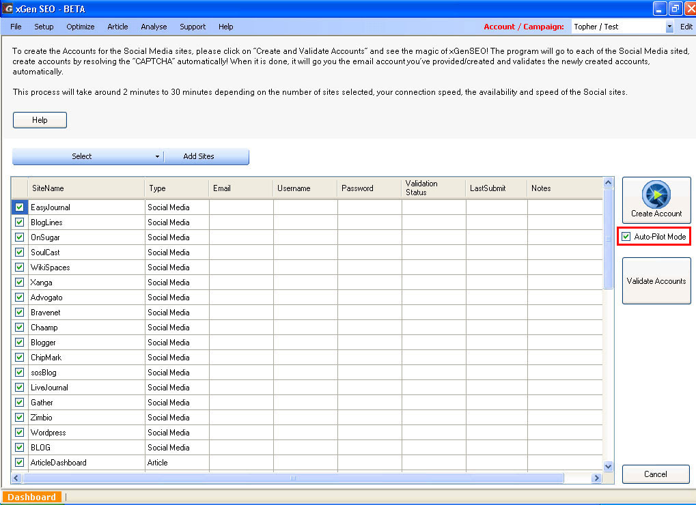The height and width of the screenshot is (505, 696).
Task: Click the horizontal scrollbar thumb
Action: (x=293, y=478)
